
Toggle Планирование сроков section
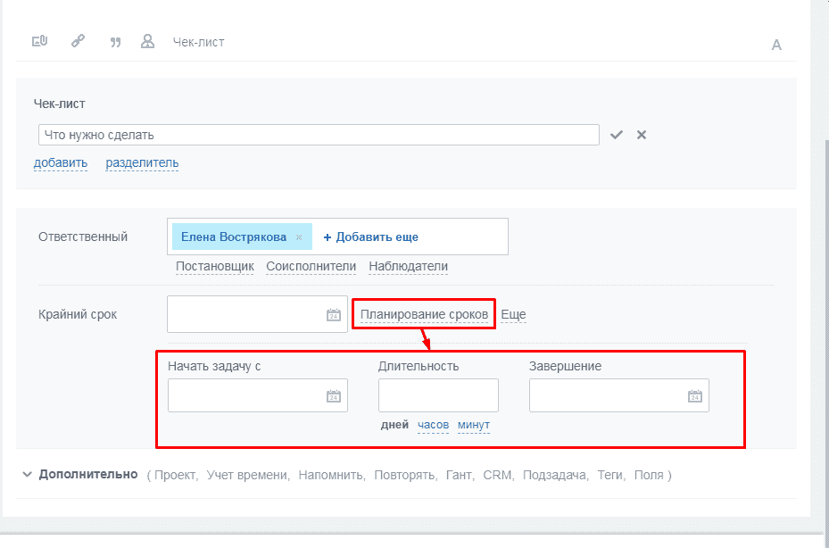tap(424, 315)
